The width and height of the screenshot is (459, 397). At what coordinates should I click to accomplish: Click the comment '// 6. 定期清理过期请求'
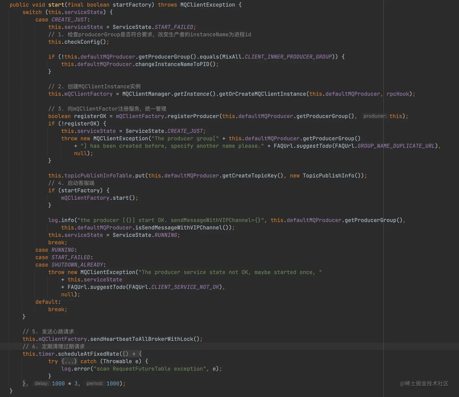coord(53,346)
